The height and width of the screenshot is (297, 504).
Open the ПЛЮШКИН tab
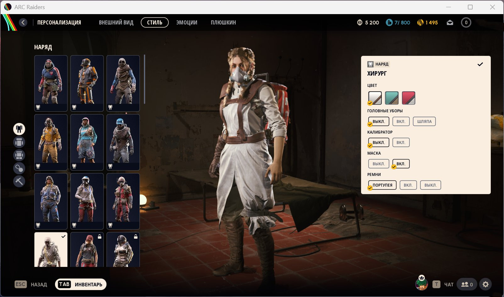pos(223,23)
